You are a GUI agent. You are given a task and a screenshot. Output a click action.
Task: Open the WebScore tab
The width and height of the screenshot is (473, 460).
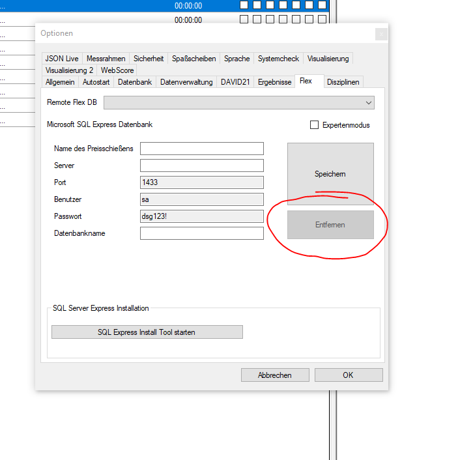117,70
